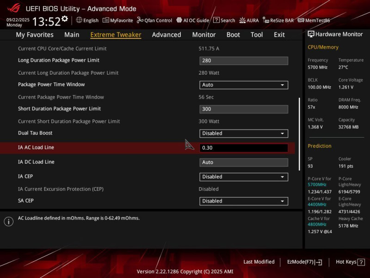370x278 pixels.
Task: Click the 09/22/2025 date display
Action: pos(18,19)
